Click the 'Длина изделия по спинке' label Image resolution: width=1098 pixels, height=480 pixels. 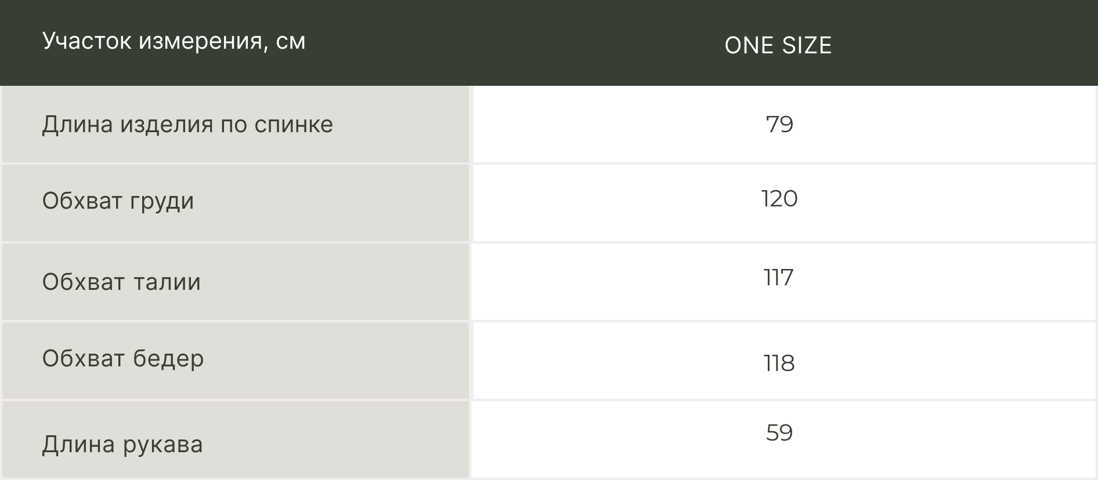point(187,125)
